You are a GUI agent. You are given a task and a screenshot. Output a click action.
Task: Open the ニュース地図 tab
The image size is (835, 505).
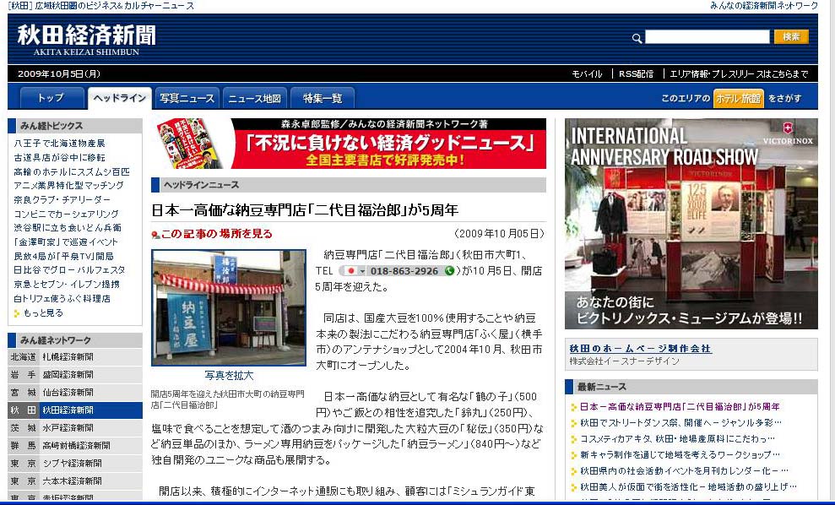pos(254,98)
